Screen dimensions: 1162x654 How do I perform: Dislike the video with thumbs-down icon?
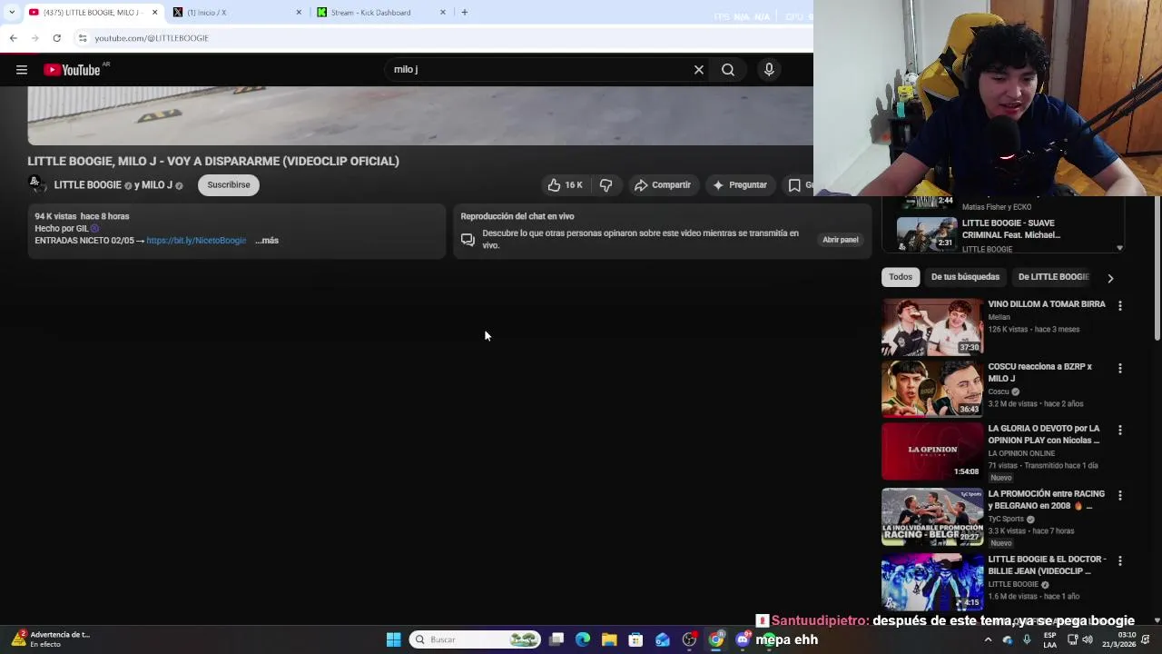click(x=606, y=185)
